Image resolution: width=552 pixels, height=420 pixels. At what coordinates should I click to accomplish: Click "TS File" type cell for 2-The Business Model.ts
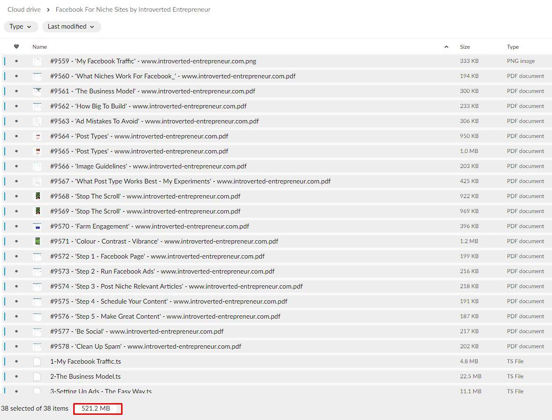515,376
